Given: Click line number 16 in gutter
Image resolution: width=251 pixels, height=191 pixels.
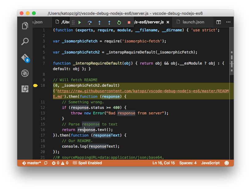Looking at the screenshot, I should [43, 129].
